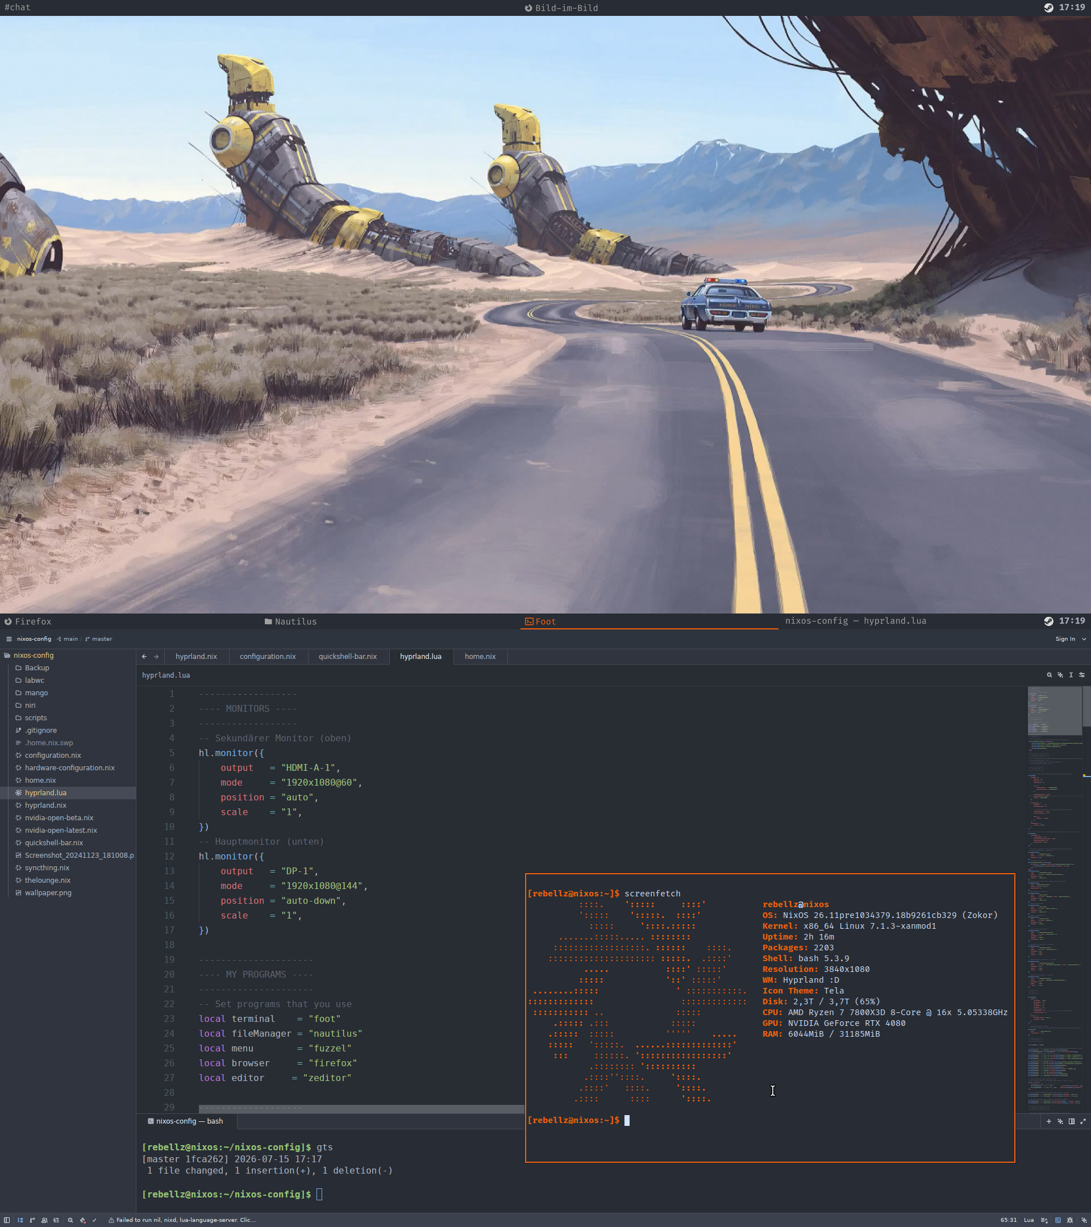Open configuration.nix in the project tree
Viewport: 1091px width, 1227px height.
68,755
